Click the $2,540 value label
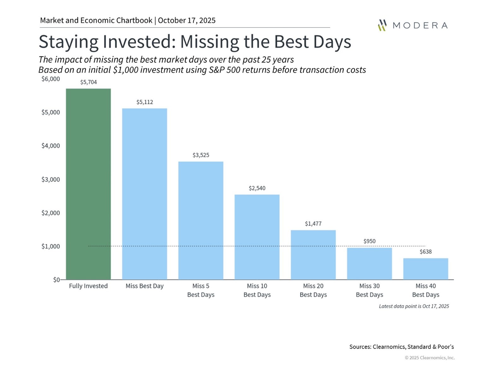 point(257,188)
